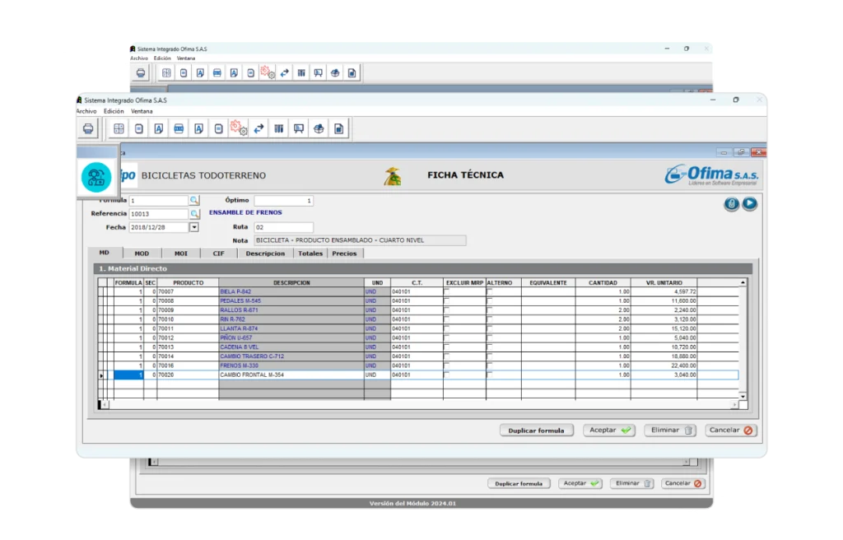Click the A-document icon left of the barcode icon, front toolbar
843x540 pixels.
pyautogui.click(x=159, y=128)
